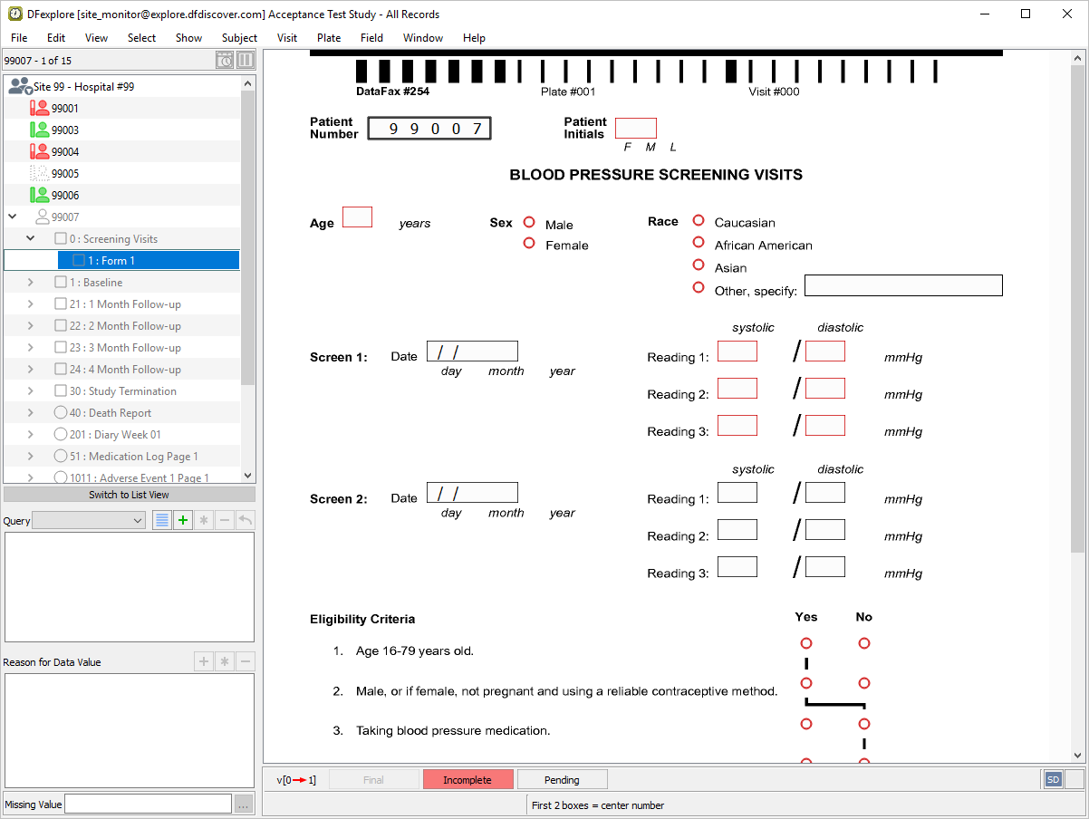
Task: Collapse the 0 : Screening Visits node
Action: (x=30, y=239)
